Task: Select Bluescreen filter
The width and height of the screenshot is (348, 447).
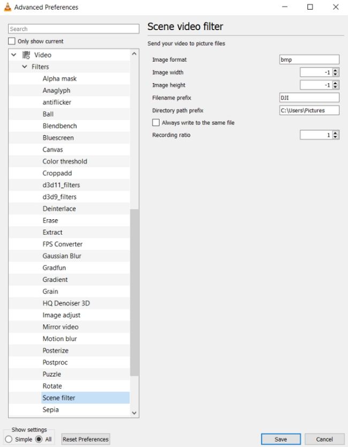Action: (58, 138)
